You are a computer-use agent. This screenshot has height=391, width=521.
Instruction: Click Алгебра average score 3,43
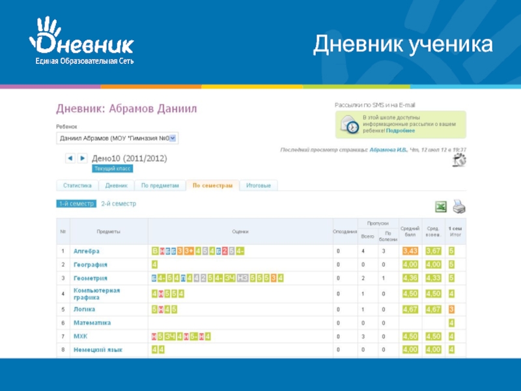[410, 251]
